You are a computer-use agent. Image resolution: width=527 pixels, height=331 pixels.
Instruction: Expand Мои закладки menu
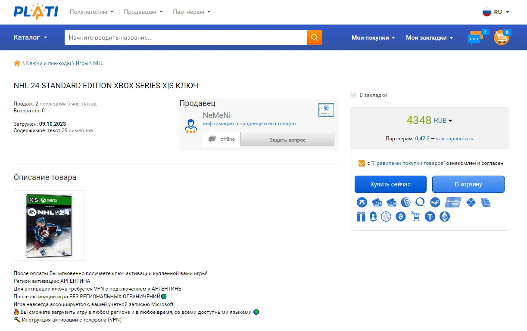point(430,37)
